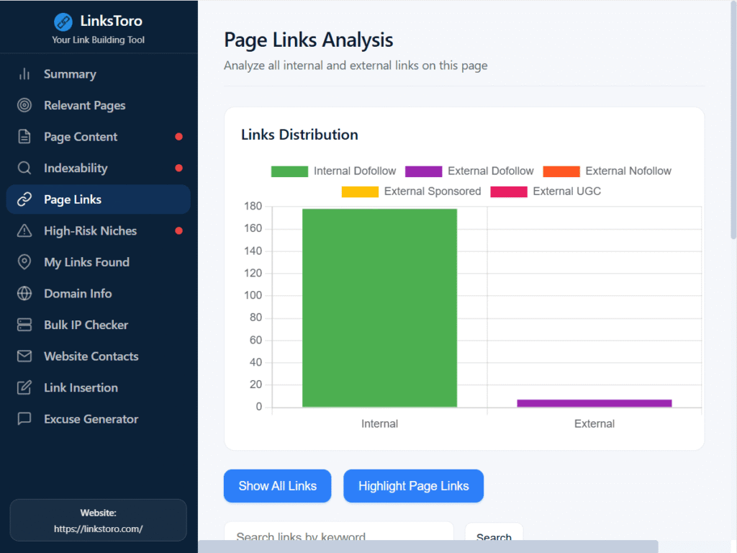Click the LinksToro chain logo icon
The width and height of the screenshot is (737, 553).
click(x=63, y=22)
